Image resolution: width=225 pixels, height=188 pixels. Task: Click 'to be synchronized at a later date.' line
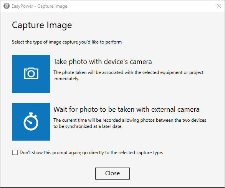pos(88,126)
